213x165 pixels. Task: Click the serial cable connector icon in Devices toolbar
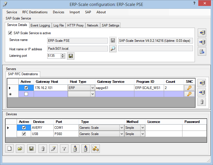pos(53,149)
